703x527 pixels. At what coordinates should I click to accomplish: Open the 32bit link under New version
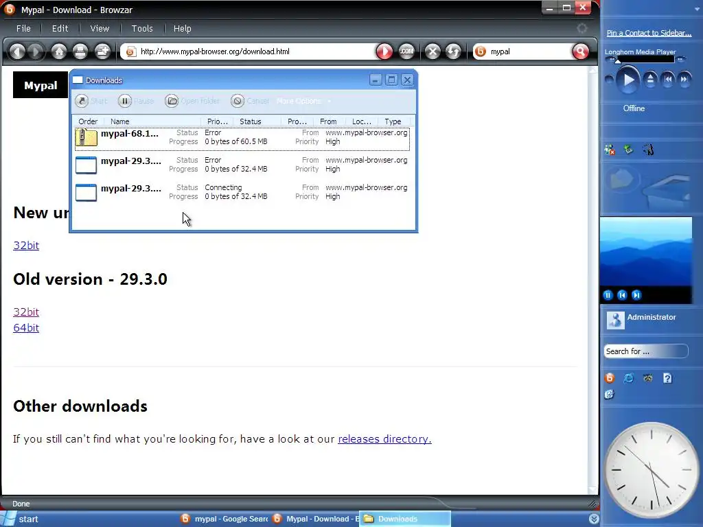tap(26, 246)
